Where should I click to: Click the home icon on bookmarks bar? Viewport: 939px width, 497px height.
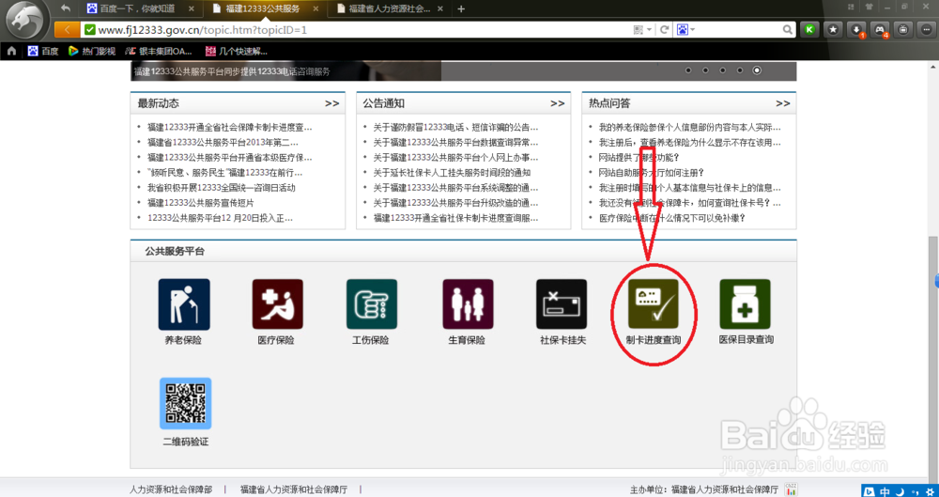(11, 51)
